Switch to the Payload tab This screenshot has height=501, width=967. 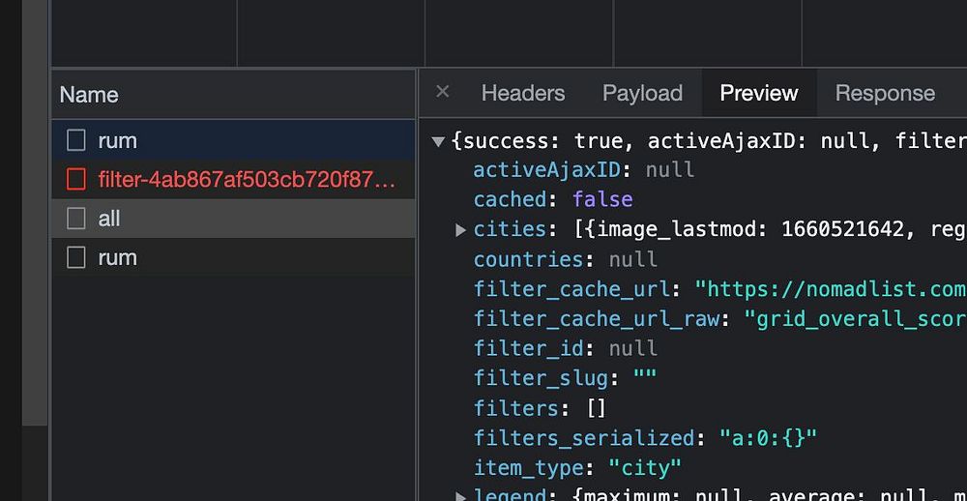coord(642,93)
